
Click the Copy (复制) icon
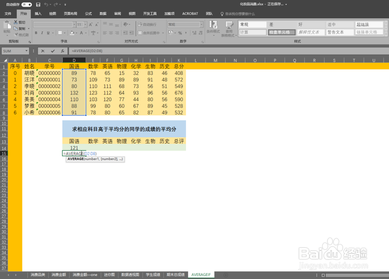click(16, 28)
